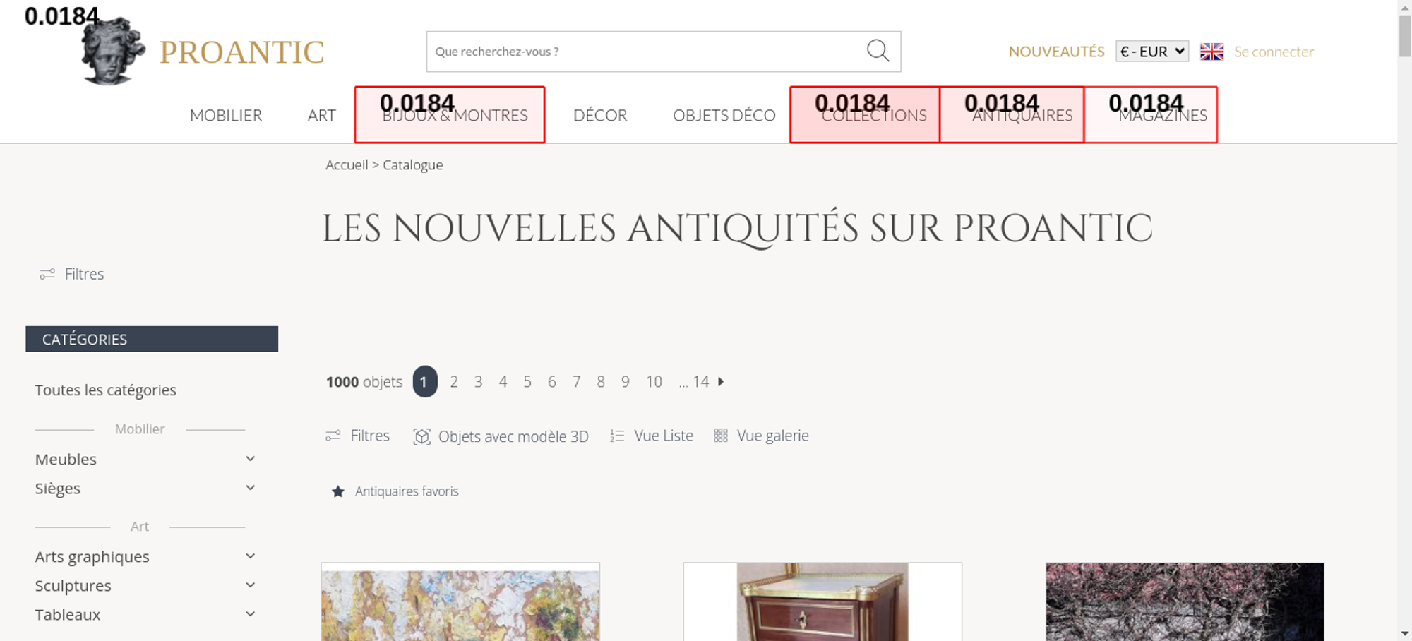
Task: Go to results page 7
Action: (x=577, y=382)
